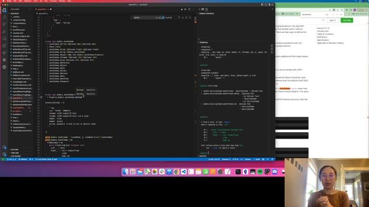Screen dimensions: 369x207
Task: Open the Selection menu
Action: point(28,1)
